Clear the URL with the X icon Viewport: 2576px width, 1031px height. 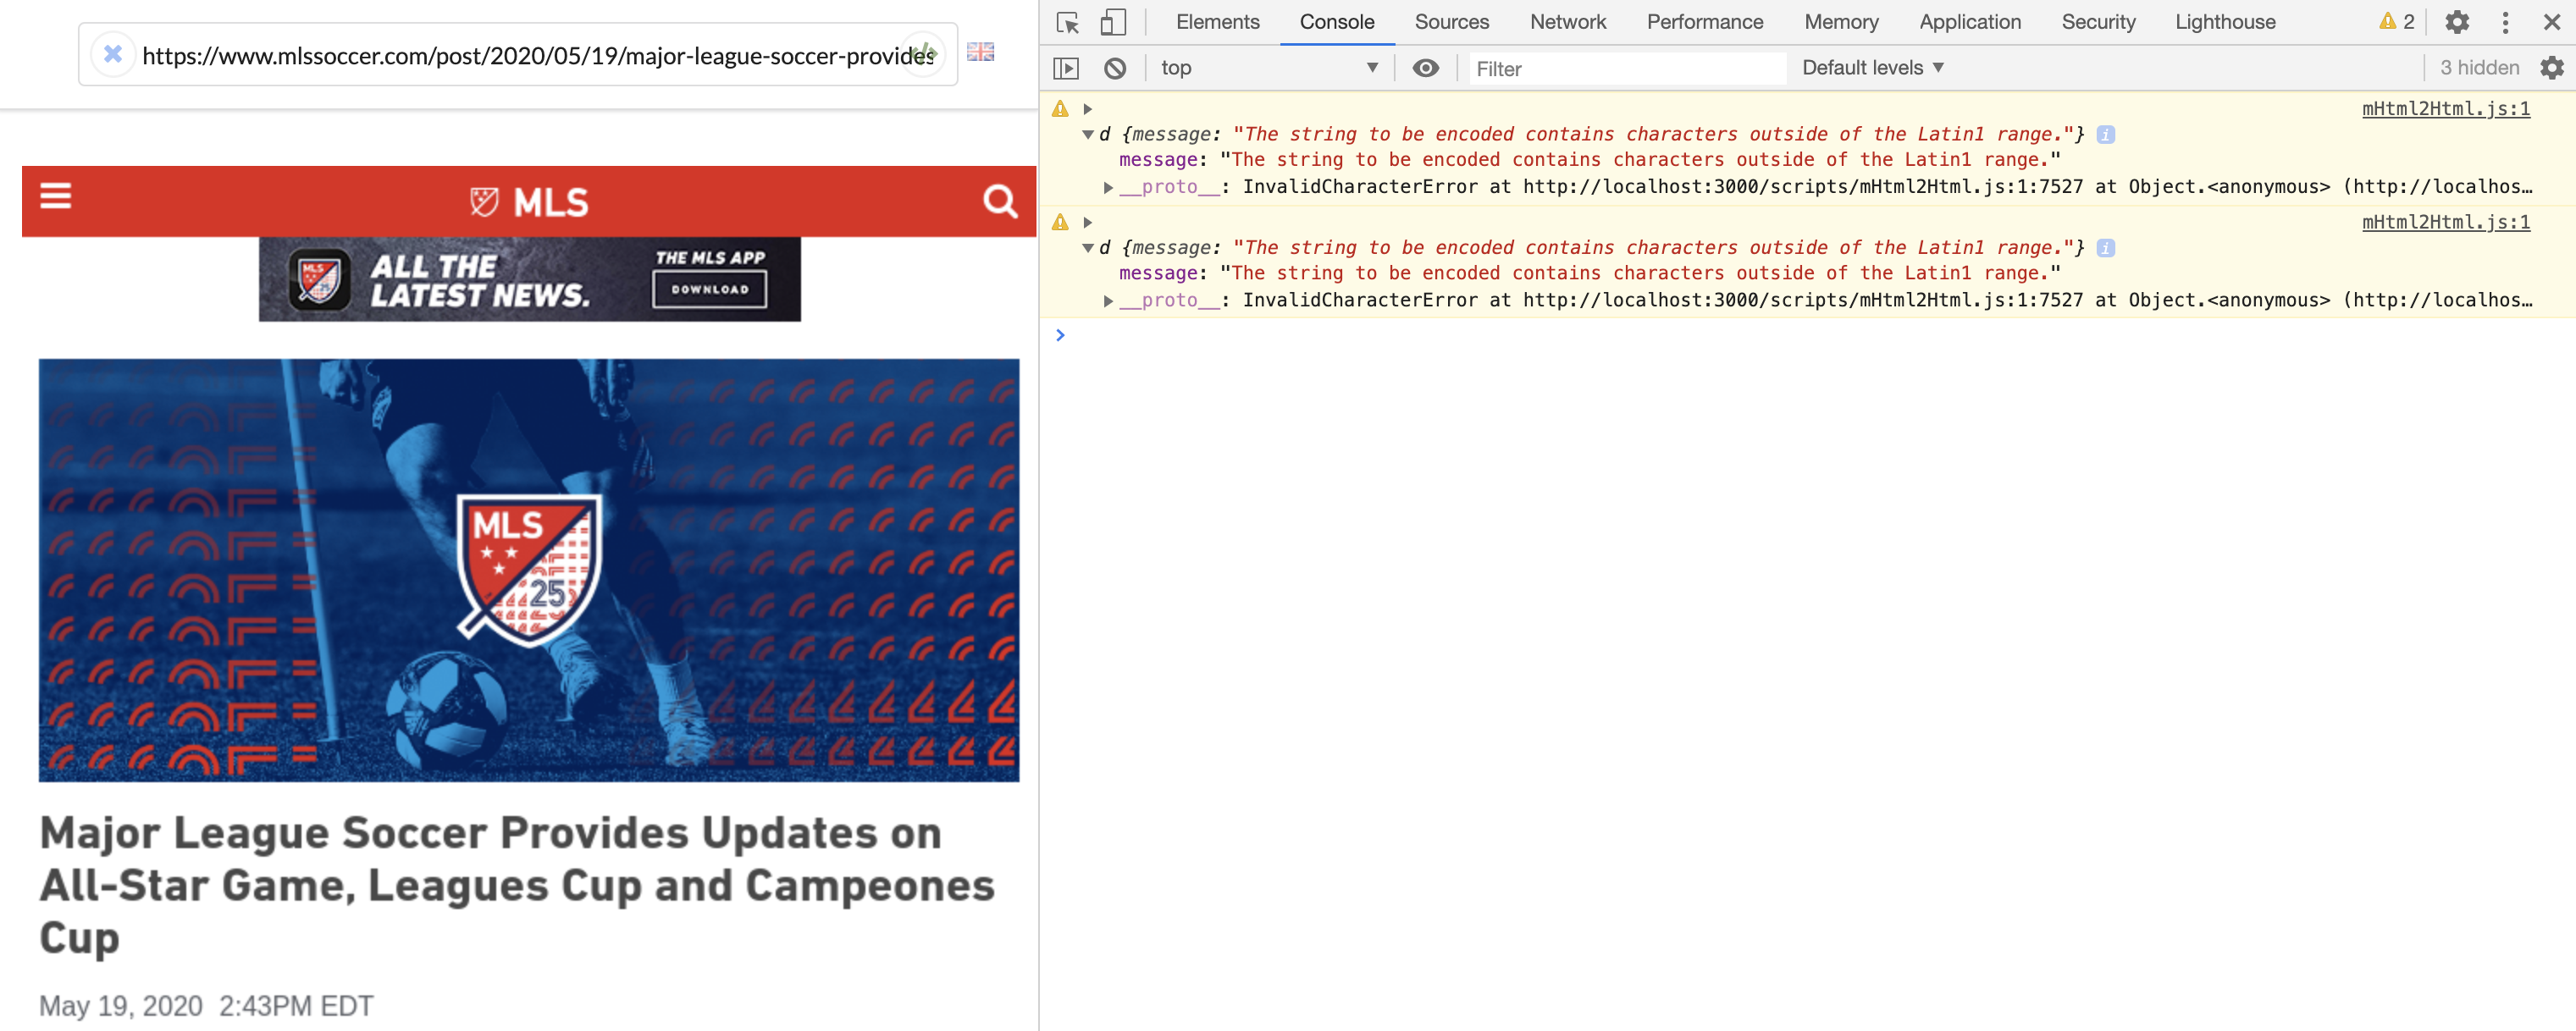click(x=113, y=54)
